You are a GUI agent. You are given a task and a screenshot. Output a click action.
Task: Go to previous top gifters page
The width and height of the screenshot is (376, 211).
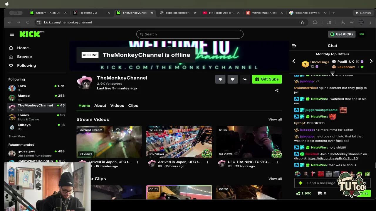click(x=293, y=61)
